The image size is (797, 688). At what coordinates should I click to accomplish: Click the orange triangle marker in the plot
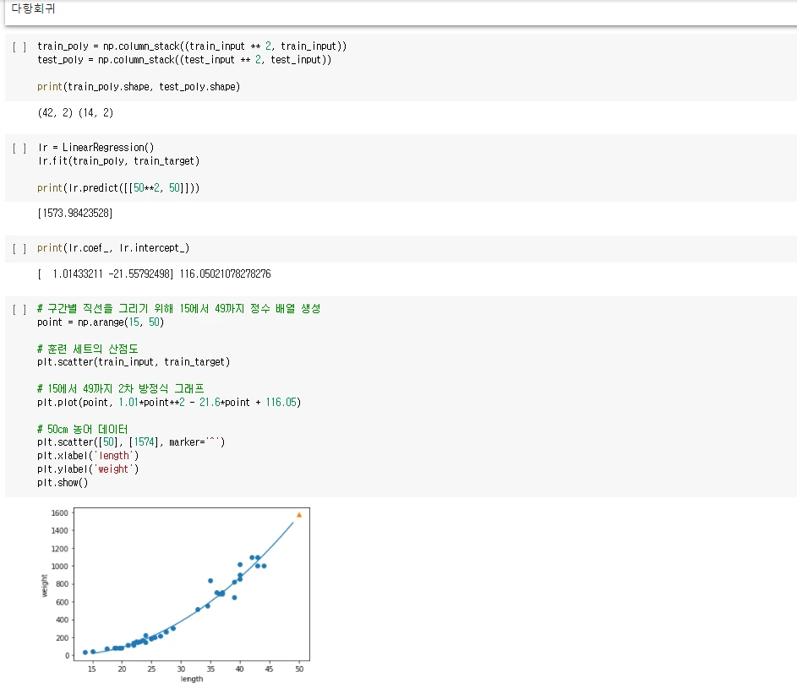coord(299,515)
